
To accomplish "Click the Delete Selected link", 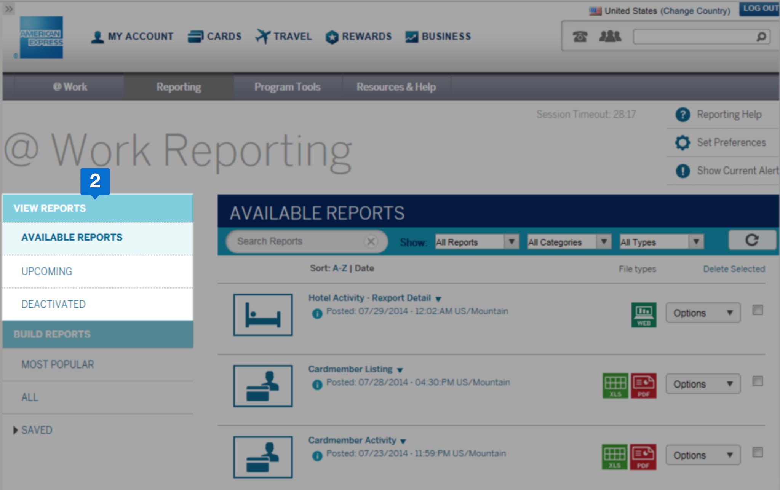I will tap(734, 269).
